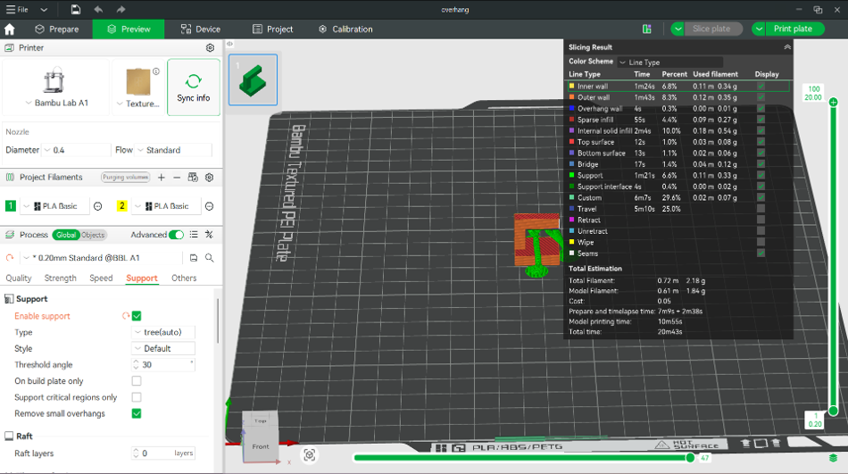Click the Threshold angle input field

coord(163,365)
